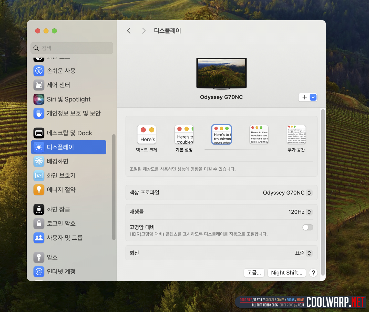Open Privacy & Security hand icon
369x312 pixels.
39,113
